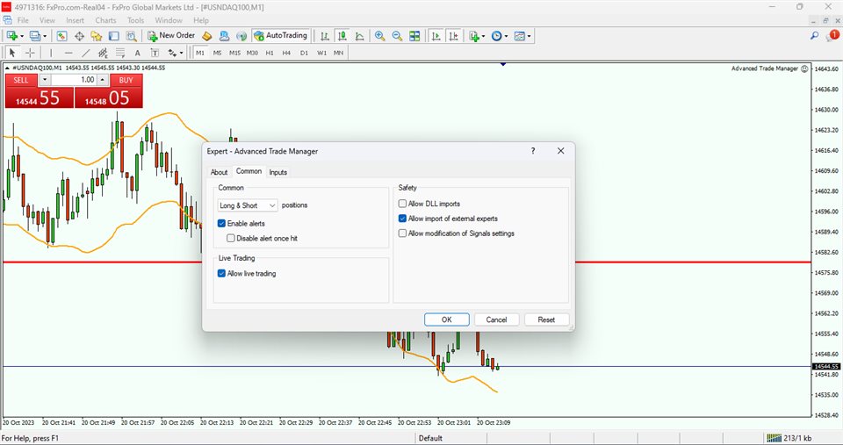Open the templates icon
Image resolution: width=843 pixels, height=445 pixels.
pyautogui.click(x=519, y=36)
